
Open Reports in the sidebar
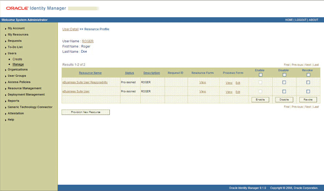(x=13, y=100)
